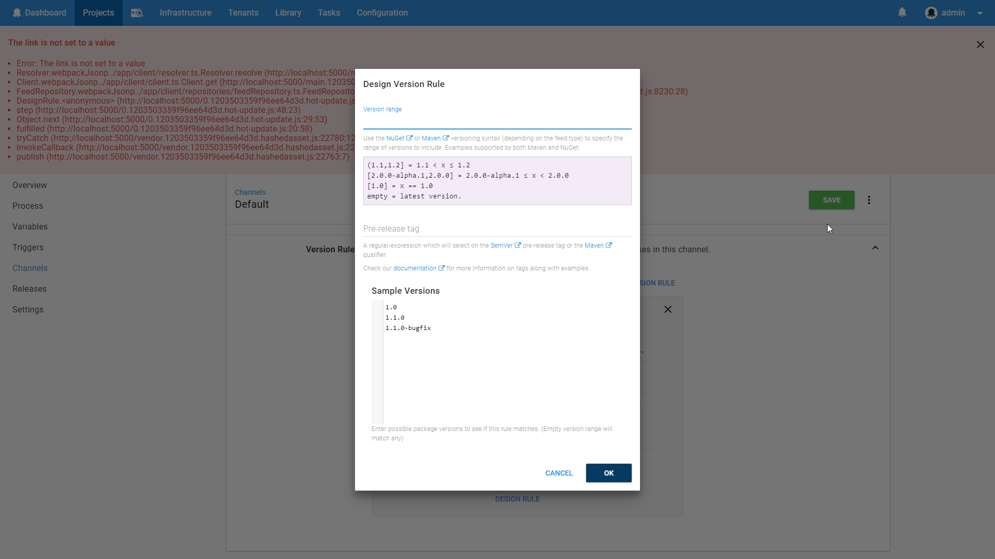Open the NuGet versioning link
995x559 pixels.
[x=399, y=138]
